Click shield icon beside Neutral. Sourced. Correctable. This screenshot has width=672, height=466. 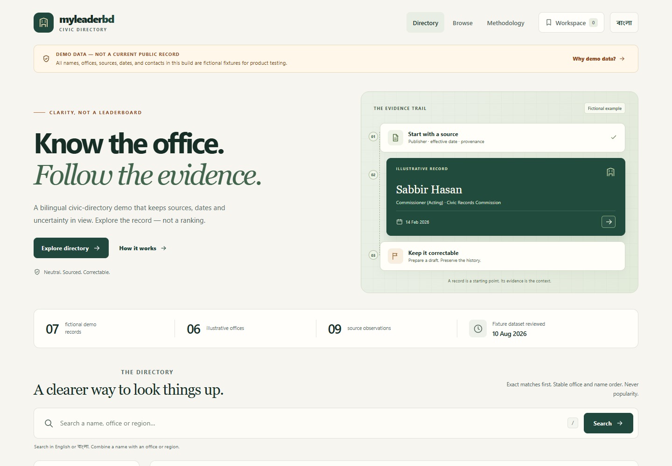[x=37, y=272]
